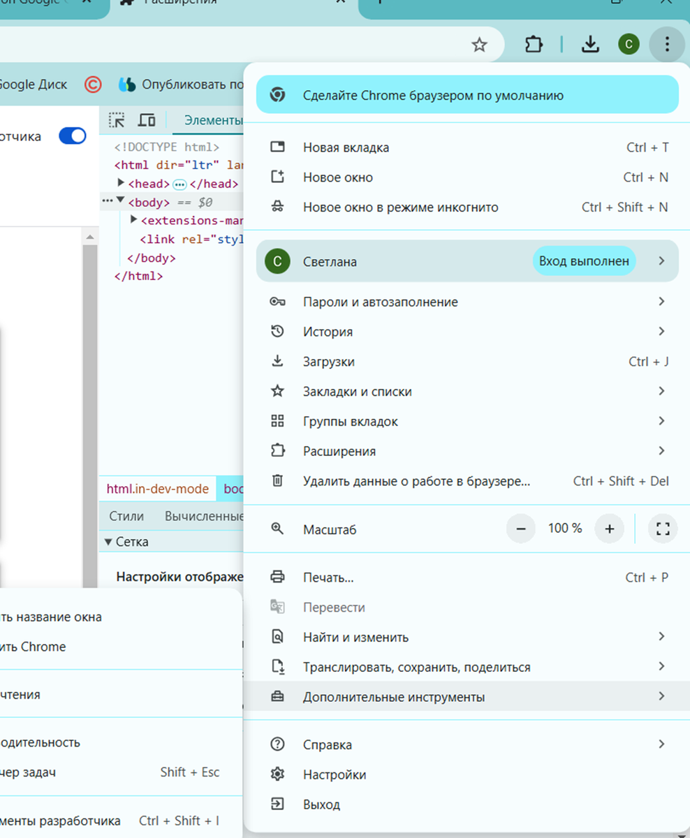This screenshot has height=838, width=690.
Task: Click Сделайте Chrome браузером по умолчанию banner
Action: [467, 95]
